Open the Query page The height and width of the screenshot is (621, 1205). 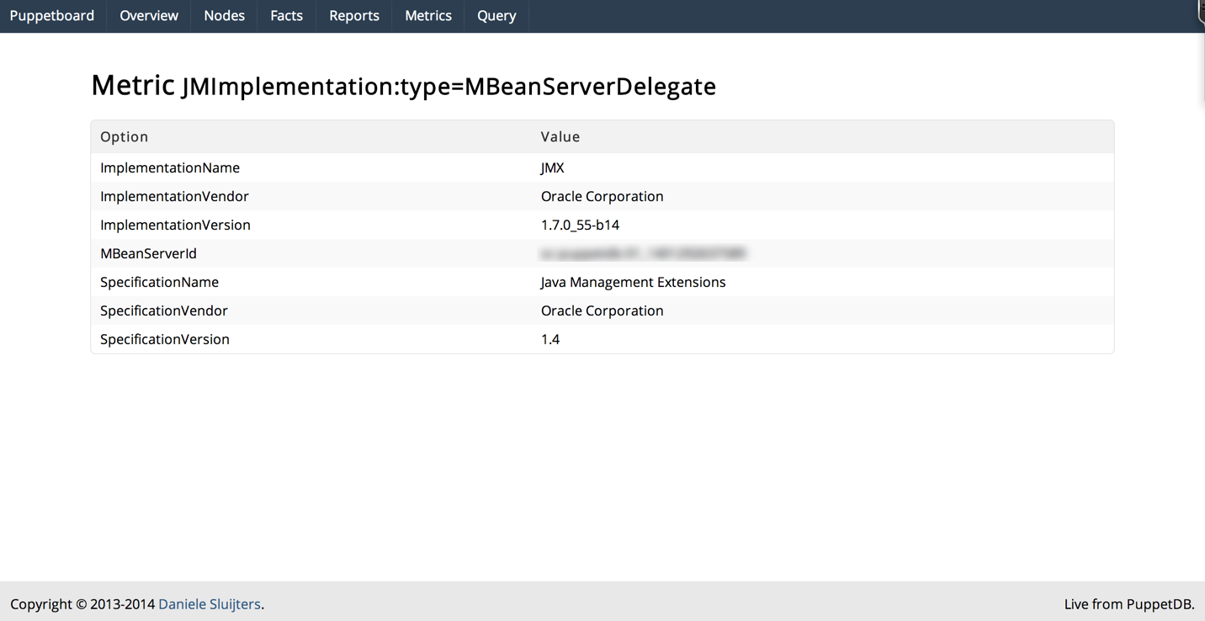[496, 16]
